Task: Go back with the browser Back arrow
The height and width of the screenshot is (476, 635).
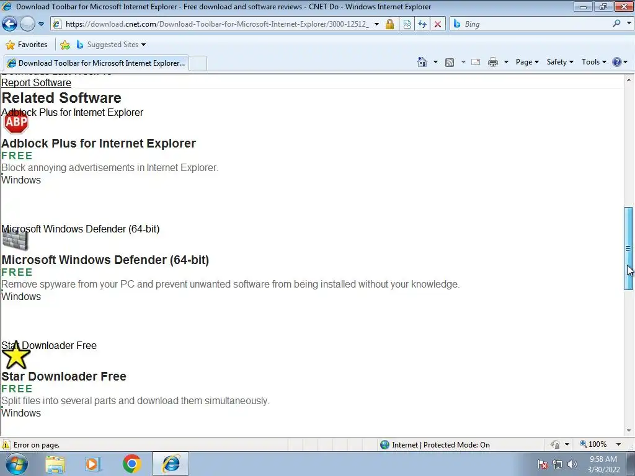Action: coord(10,24)
